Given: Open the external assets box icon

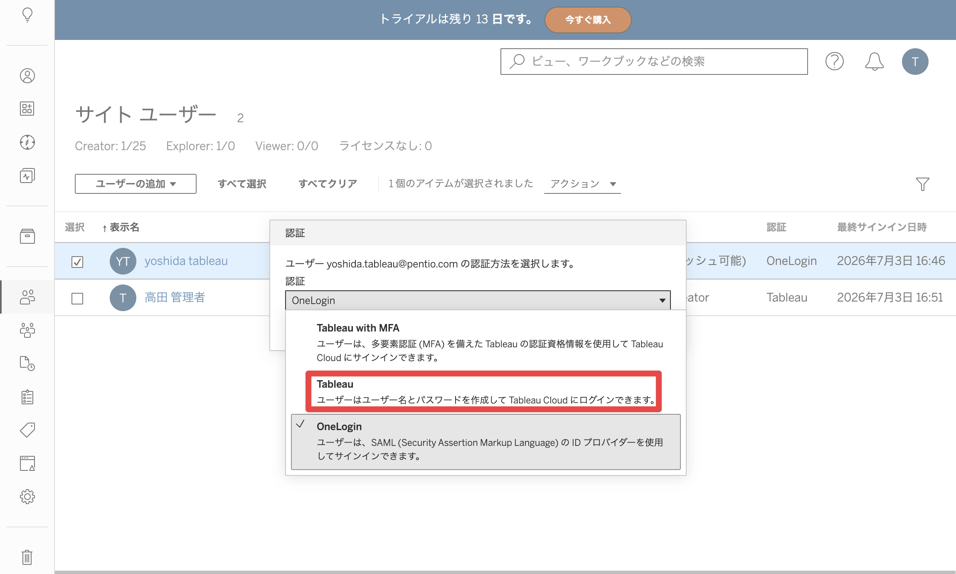Looking at the screenshot, I should 27,236.
